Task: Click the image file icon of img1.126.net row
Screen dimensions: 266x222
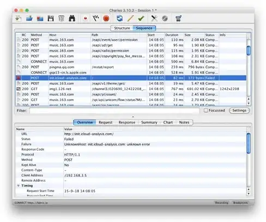Action: (x=19, y=89)
